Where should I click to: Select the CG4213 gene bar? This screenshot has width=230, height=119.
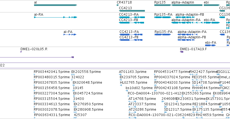[132, 11]
